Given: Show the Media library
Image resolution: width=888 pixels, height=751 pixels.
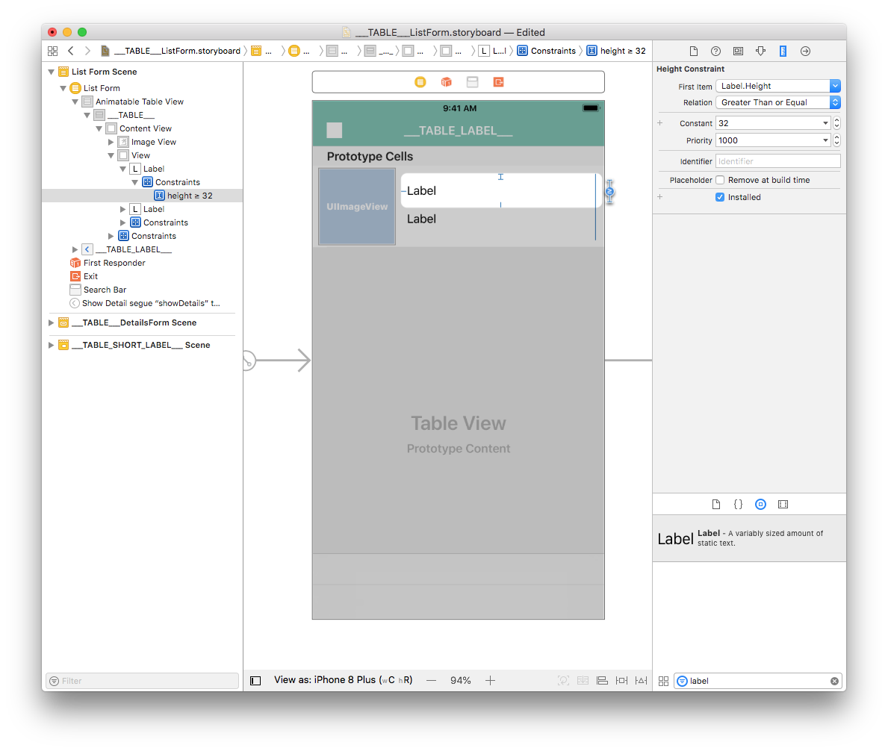Looking at the screenshot, I should point(783,504).
